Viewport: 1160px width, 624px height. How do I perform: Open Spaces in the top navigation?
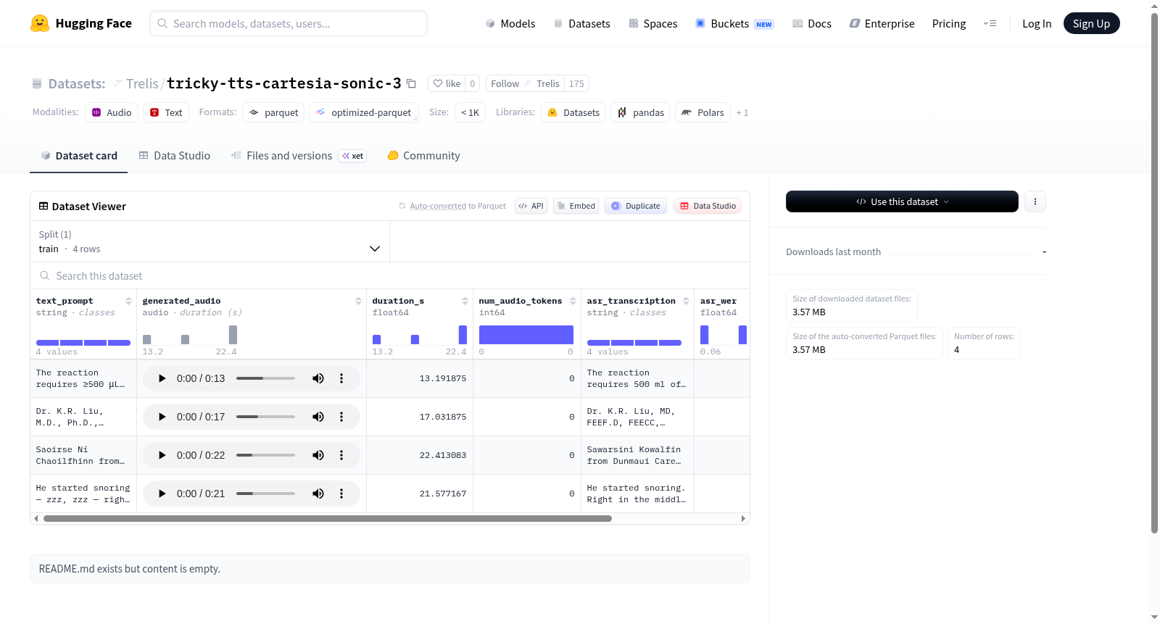652,23
